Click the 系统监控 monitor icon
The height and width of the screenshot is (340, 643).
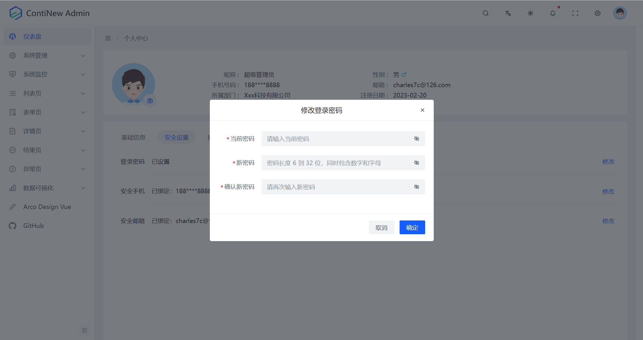pyautogui.click(x=12, y=74)
